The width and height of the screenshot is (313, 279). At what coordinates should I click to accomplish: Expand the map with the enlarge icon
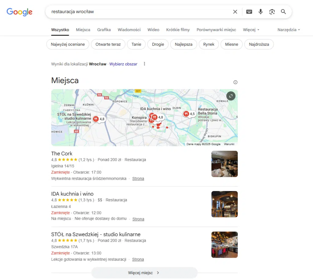click(231, 96)
